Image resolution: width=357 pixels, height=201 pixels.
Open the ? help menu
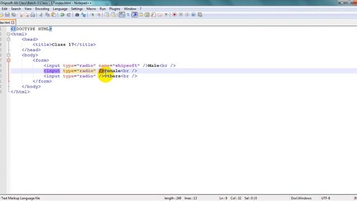coord(141,9)
